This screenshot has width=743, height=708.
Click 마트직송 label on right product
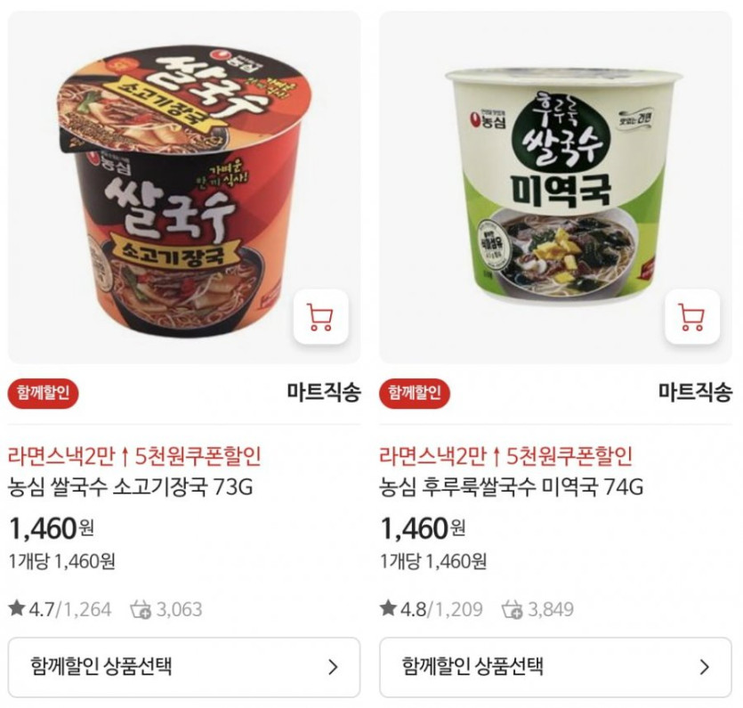(696, 392)
